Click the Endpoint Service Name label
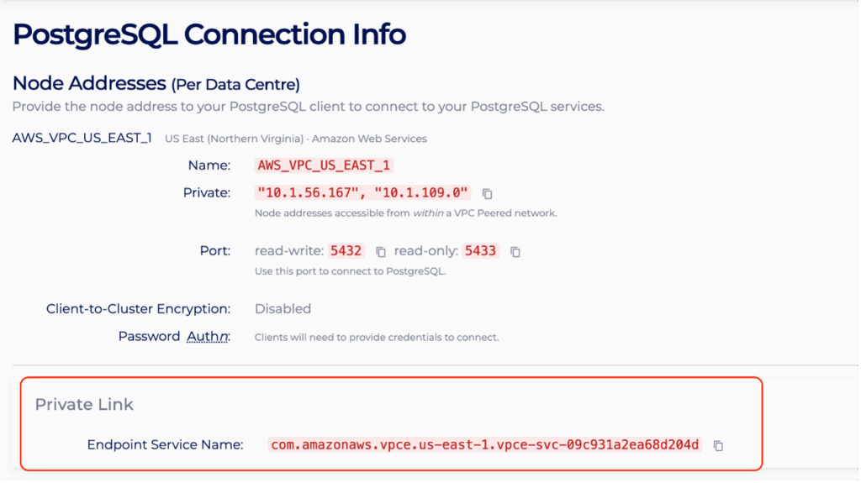The image size is (861, 483). (165, 444)
